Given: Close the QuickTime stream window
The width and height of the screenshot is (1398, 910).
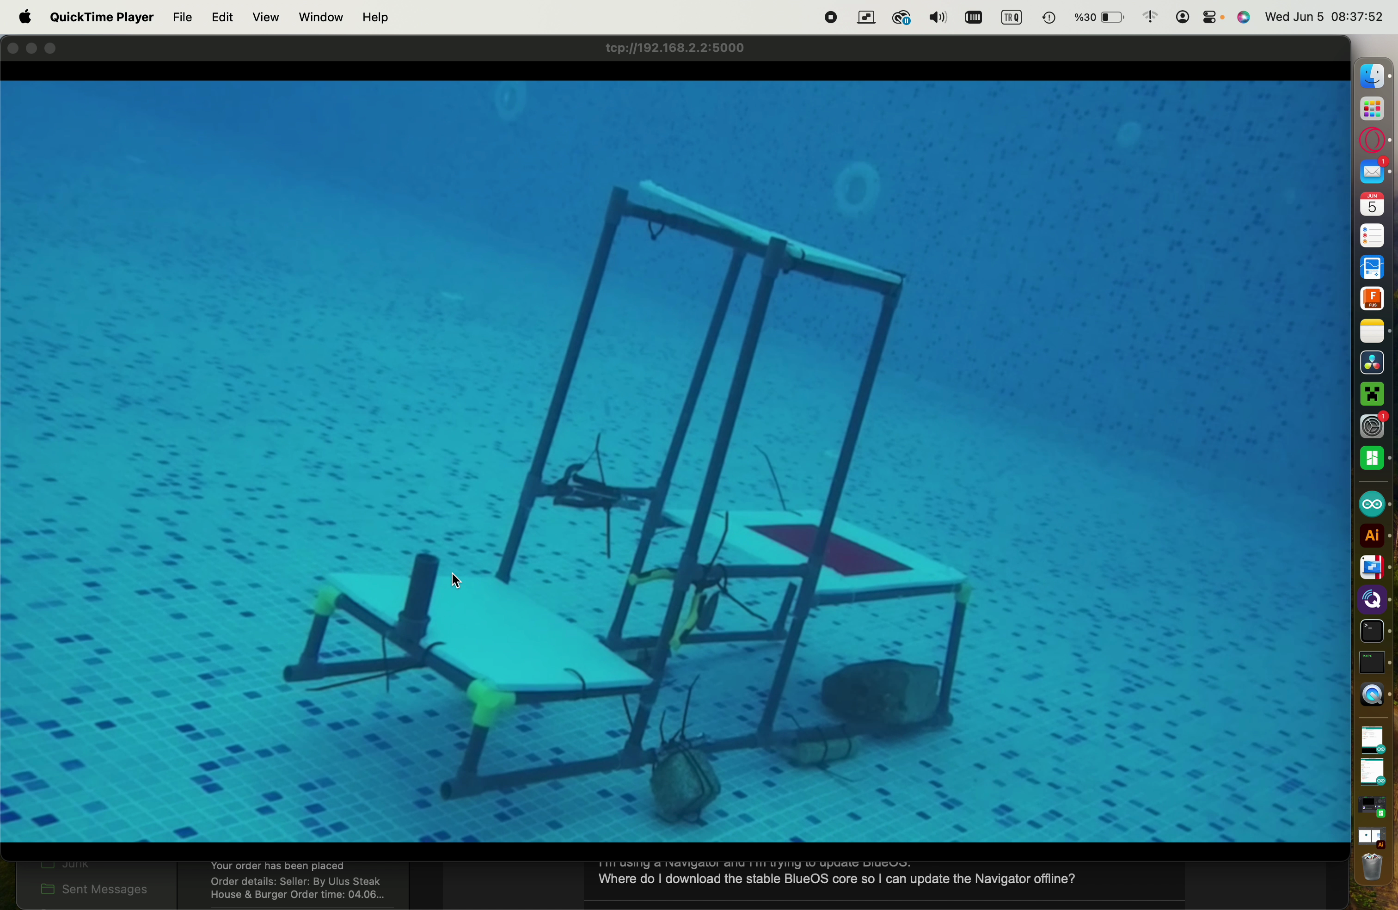Looking at the screenshot, I should click(x=12, y=49).
